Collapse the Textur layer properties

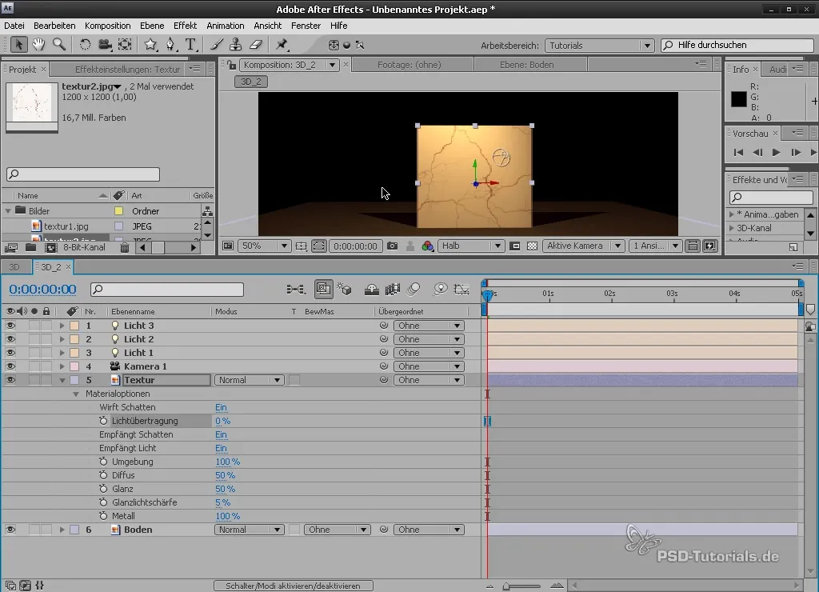click(x=62, y=380)
